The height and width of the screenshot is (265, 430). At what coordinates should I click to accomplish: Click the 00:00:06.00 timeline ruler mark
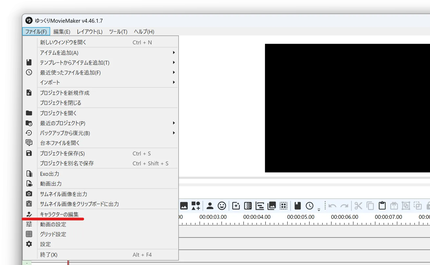click(x=345, y=217)
